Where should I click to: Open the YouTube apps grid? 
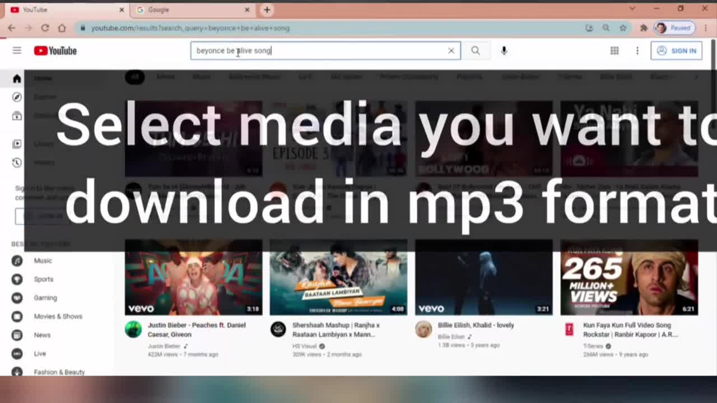click(x=614, y=50)
